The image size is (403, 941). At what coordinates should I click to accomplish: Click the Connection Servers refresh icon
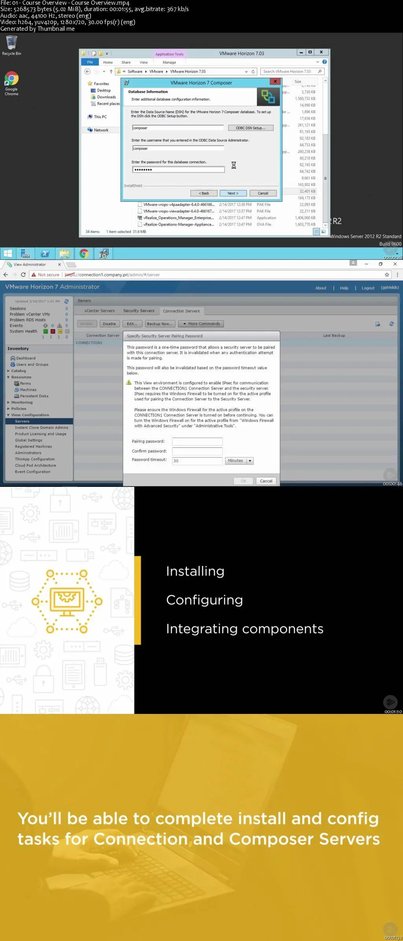tap(392, 324)
